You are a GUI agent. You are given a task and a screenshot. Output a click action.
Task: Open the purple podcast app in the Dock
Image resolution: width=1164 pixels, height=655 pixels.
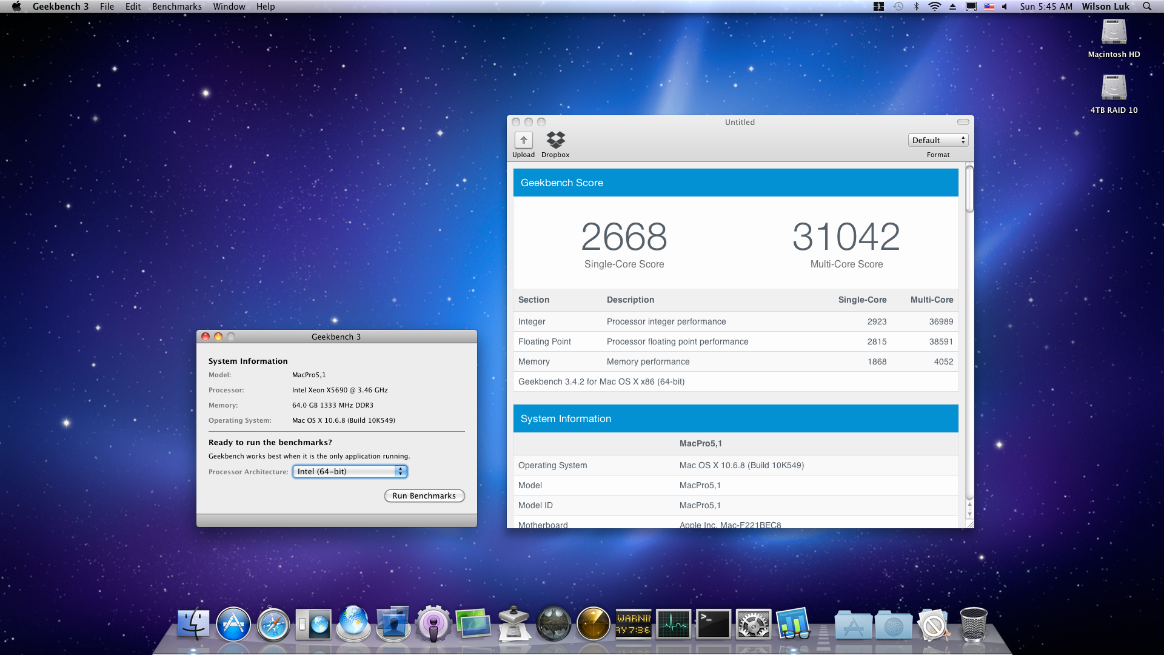click(433, 625)
